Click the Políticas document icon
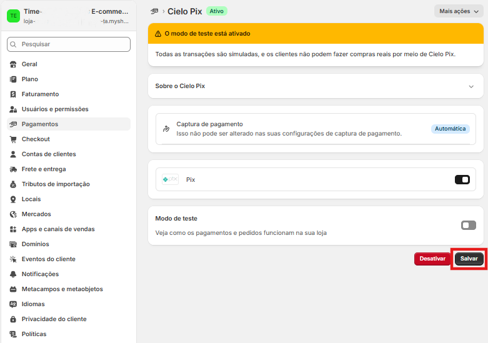488x343 pixels. [13, 334]
